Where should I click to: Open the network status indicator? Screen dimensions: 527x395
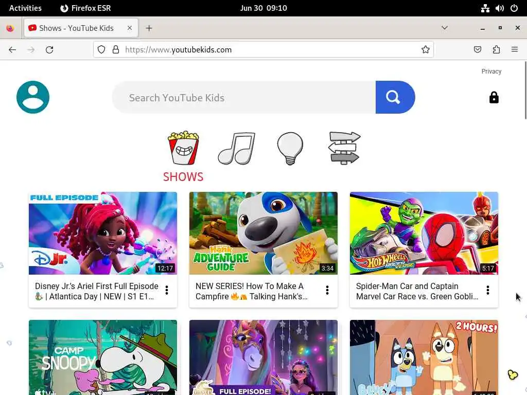pyautogui.click(x=485, y=8)
